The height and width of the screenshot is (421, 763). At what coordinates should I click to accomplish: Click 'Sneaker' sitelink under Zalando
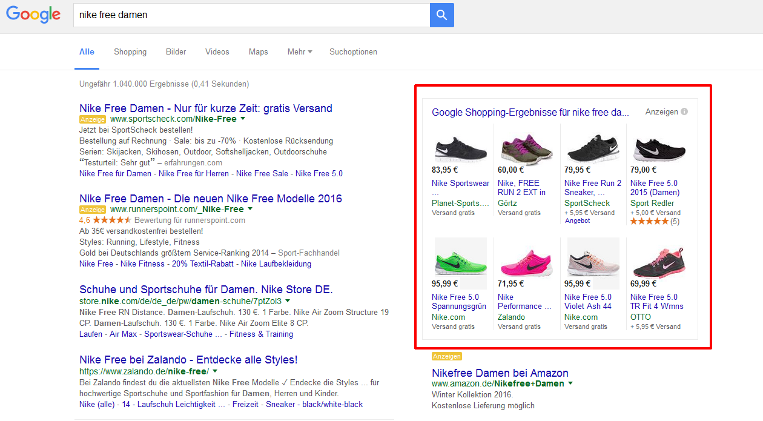[x=280, y=405]
